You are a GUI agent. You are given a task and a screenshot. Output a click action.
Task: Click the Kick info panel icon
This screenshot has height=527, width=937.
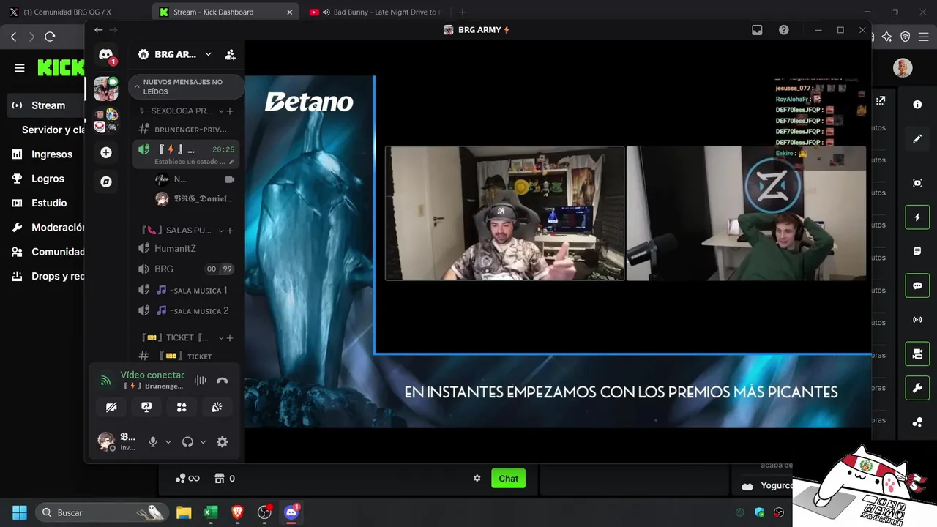[917, 105]
